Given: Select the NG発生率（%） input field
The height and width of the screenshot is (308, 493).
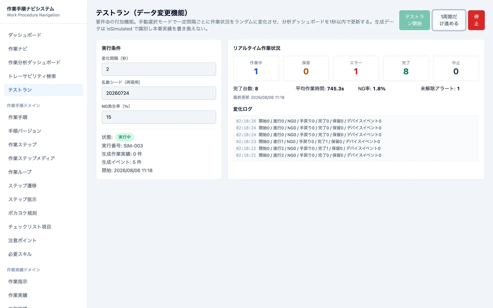Looking at the screenshot, I should tap(159, 117).
